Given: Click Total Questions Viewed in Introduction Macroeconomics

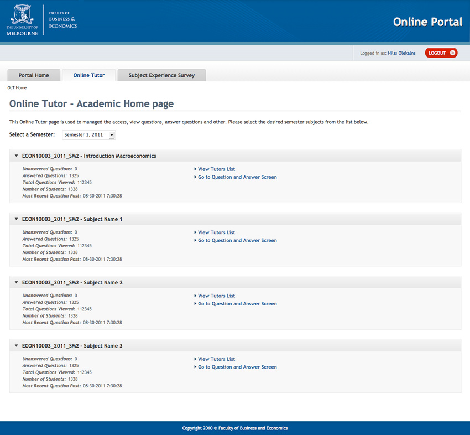Looking at the screenshot, I should [57, 183].
